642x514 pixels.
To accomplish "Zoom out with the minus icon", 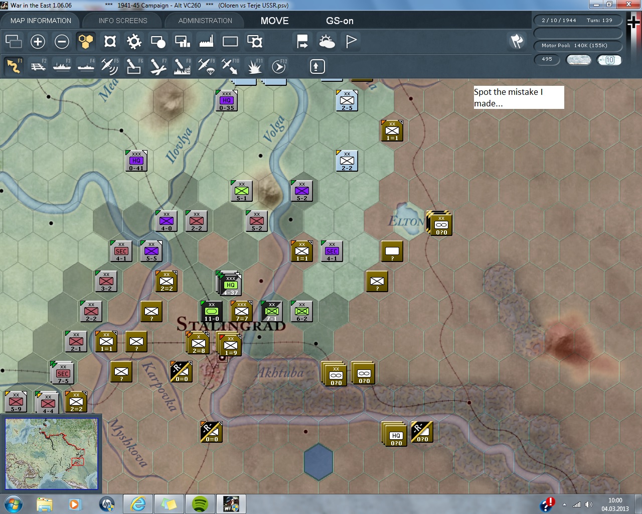I will (x=62, y=42).
